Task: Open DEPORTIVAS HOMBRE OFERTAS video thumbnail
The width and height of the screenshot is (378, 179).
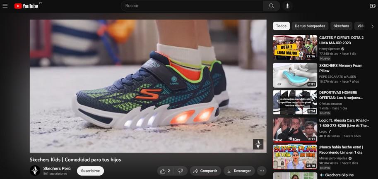Action: pos(295,102)
